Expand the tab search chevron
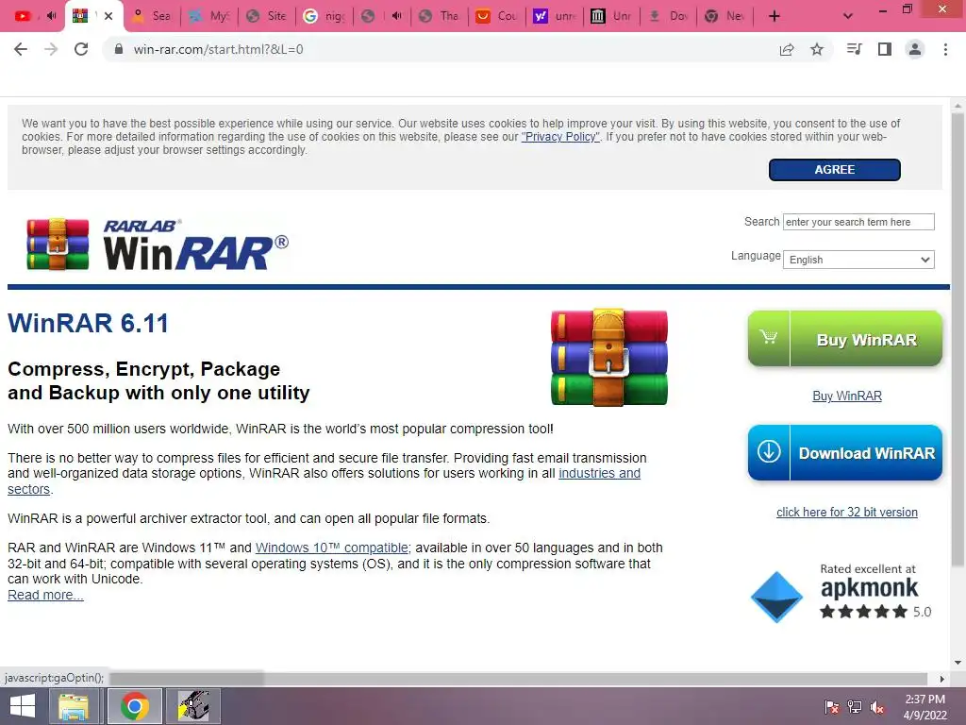The width and height of the screenshot is (966, 725). 848,16
